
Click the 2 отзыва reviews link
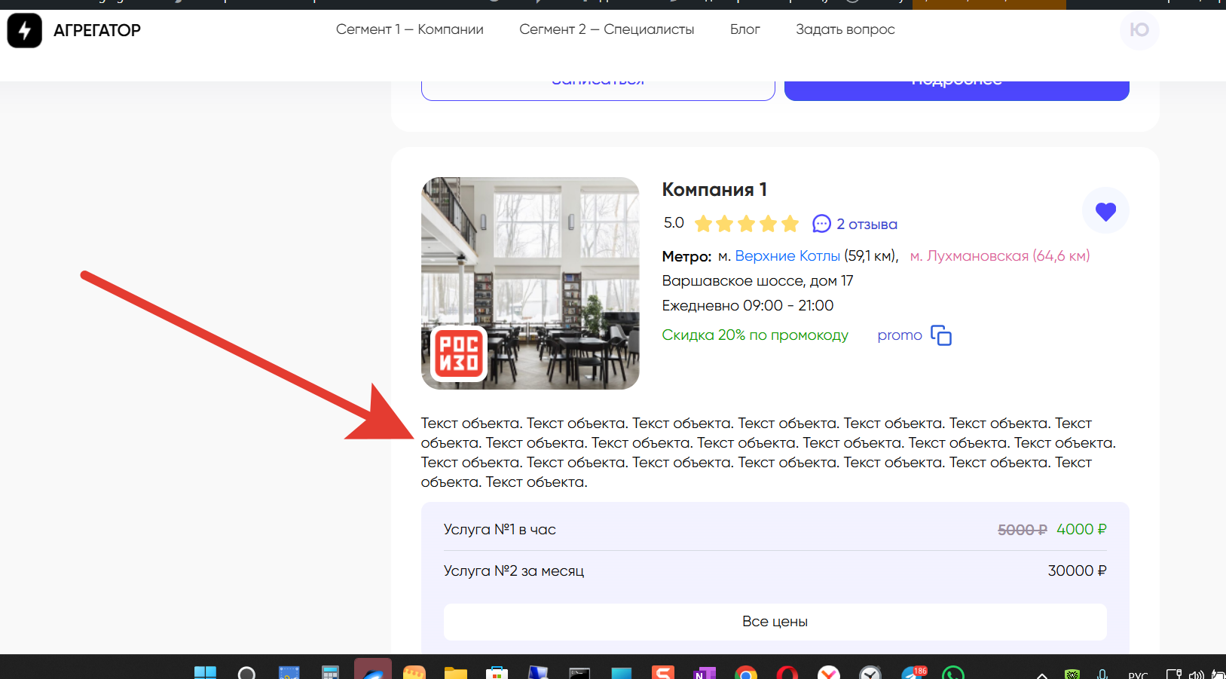pos(867,225)
